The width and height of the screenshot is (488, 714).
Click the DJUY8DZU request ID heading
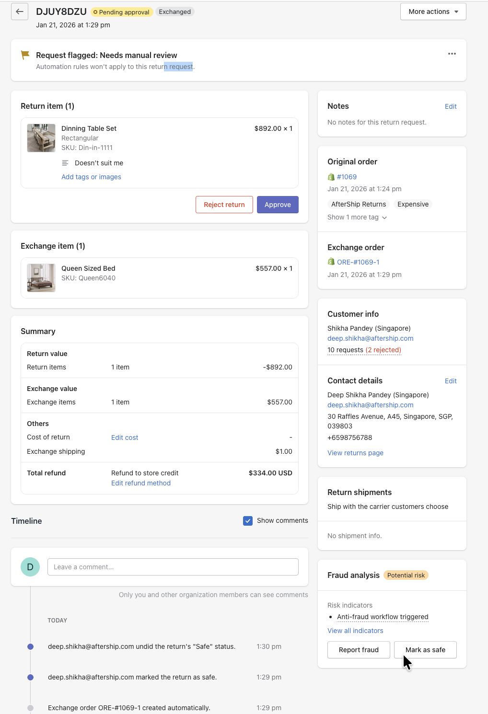(x=61, y=12)
